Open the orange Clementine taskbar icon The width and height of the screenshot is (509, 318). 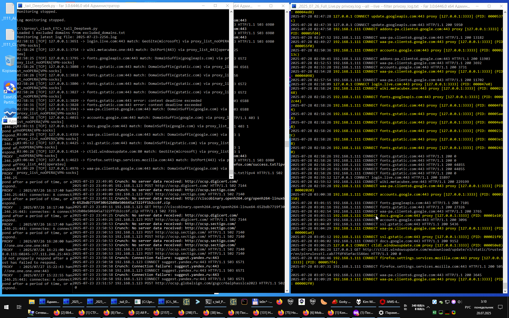click(x=323, y=302)
